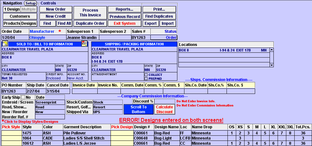The width and height of the screenshot is (312, 146).
Task: Check the COLLECT shipping option
Action: 146,75
